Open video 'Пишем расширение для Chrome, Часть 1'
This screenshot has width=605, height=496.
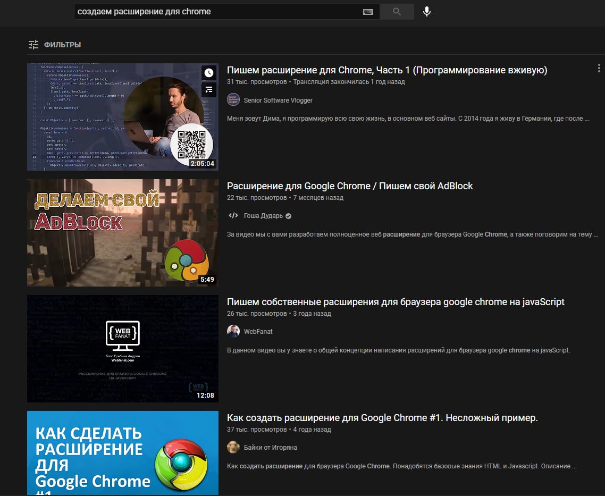[x=387, y=70]
